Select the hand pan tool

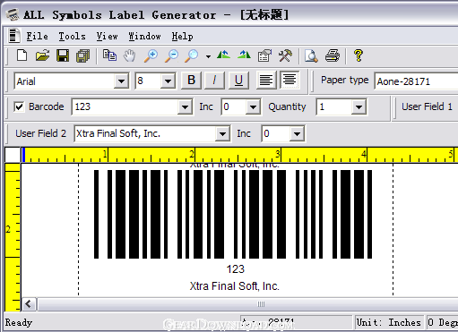pyautogui.click(x=130, y=55)
